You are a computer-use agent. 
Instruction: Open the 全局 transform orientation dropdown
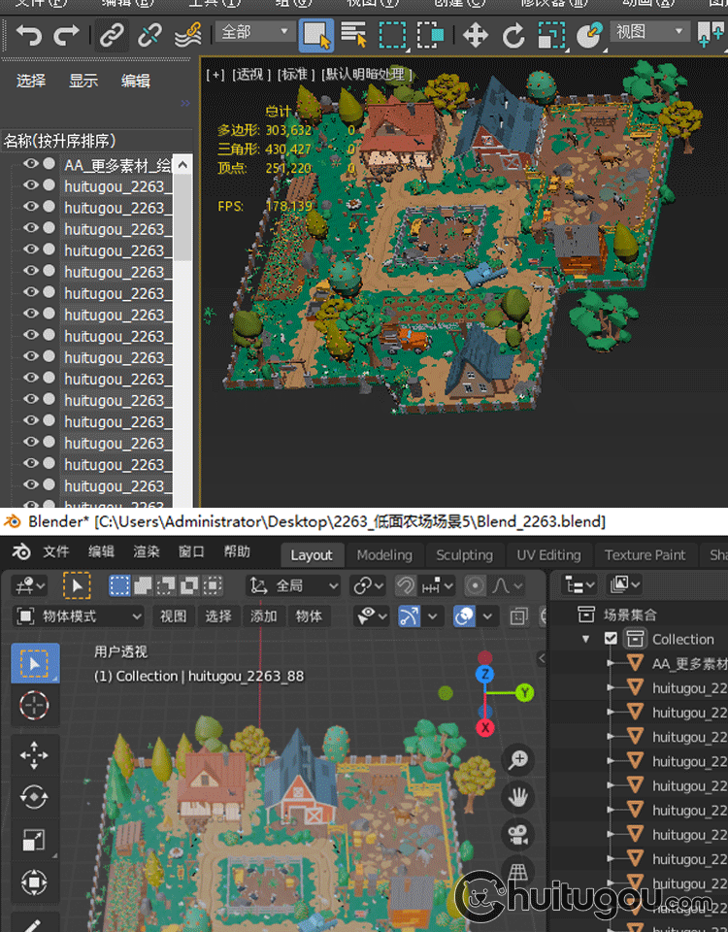click(x=293, y=586)
